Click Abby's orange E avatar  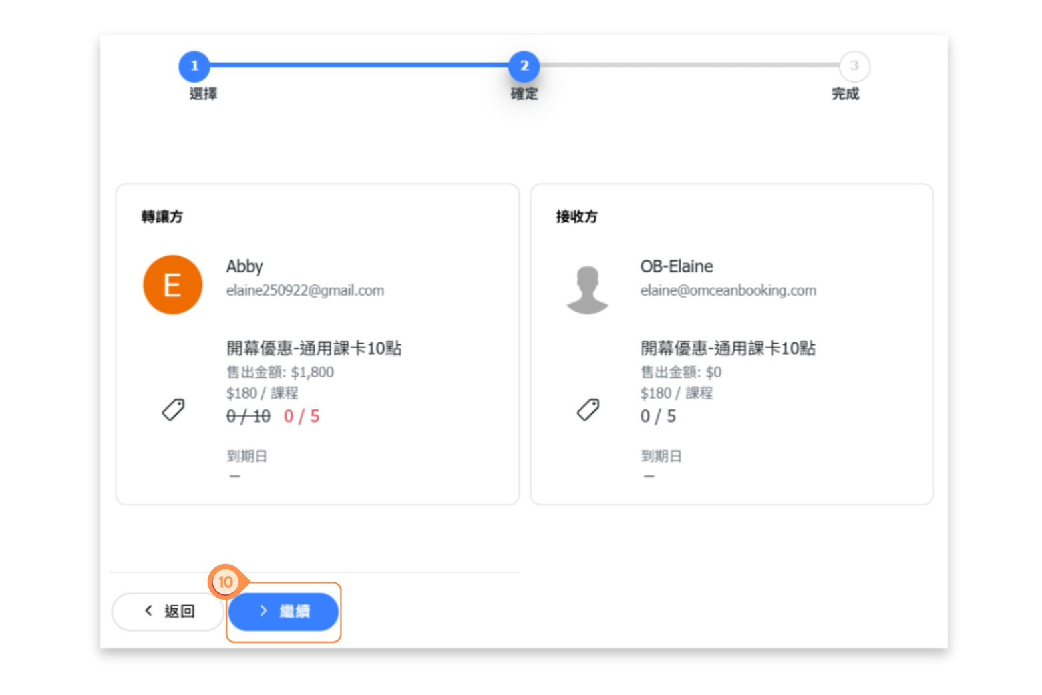click(172, 285)
